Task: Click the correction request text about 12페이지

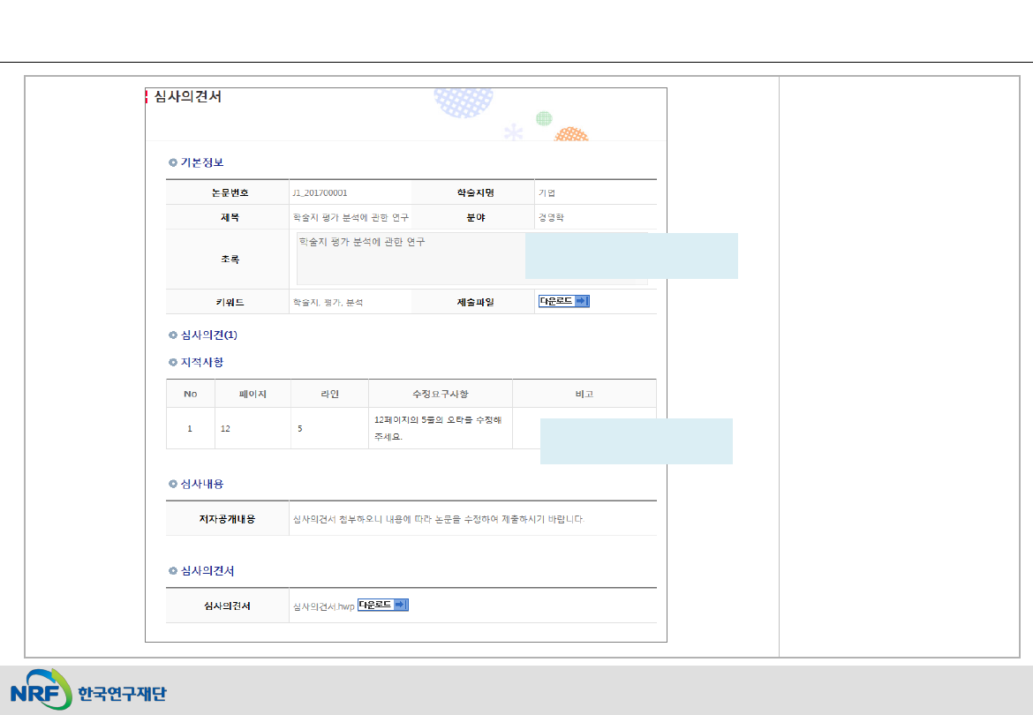Action: 438,428
